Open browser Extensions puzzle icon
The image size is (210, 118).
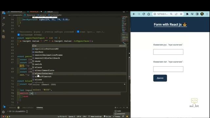[x=187, y=14]
